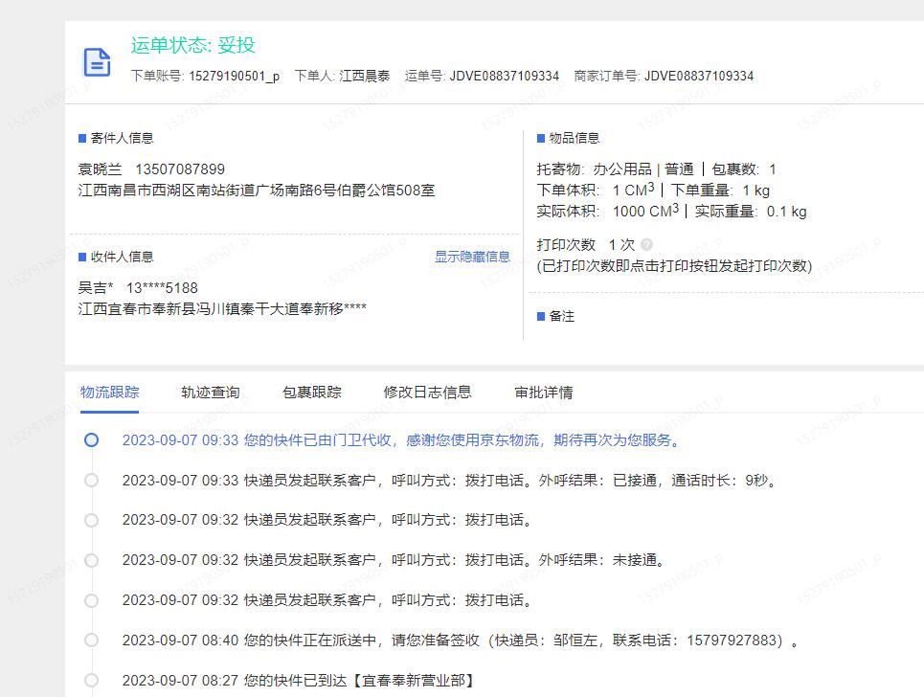Click the blue timeline marker for 门卫代收
Screen dimensions: 924x697
[91, 440]
